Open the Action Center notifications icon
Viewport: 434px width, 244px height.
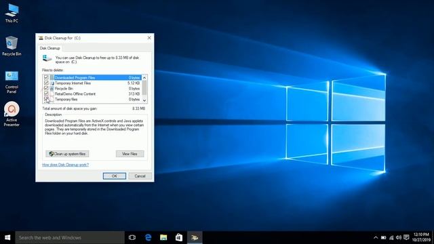pos(406,238)
